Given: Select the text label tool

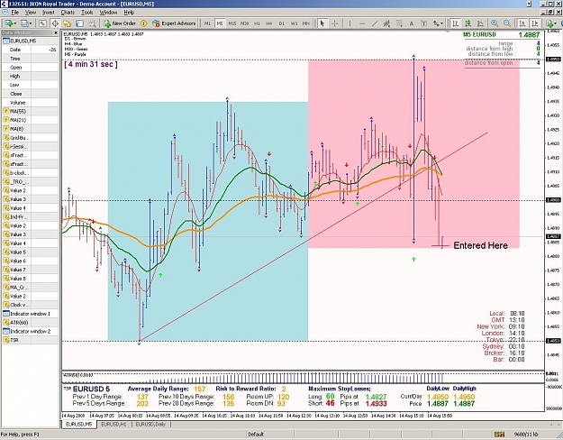Looking at the screenshot, I should [423, 23].
